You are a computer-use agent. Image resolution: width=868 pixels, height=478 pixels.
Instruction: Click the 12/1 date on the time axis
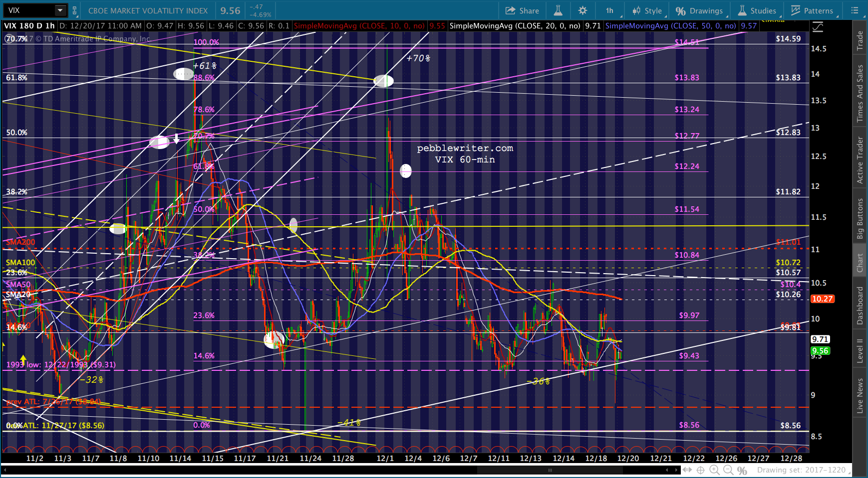click(x=385, y=459)
